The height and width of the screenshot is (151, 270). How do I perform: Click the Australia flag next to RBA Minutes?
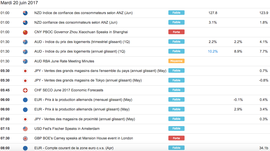25,61
